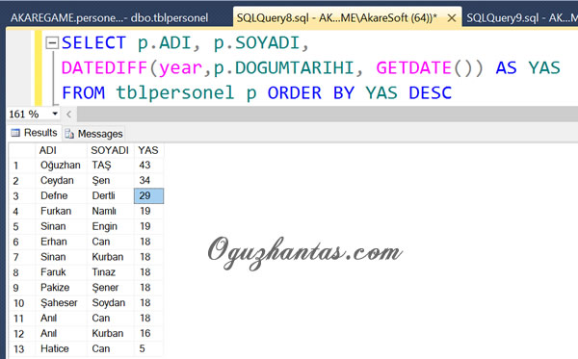Screen dimensions: 578x359
Task: Click the DESC keyword in the query
Action: [x=431, y=92]
